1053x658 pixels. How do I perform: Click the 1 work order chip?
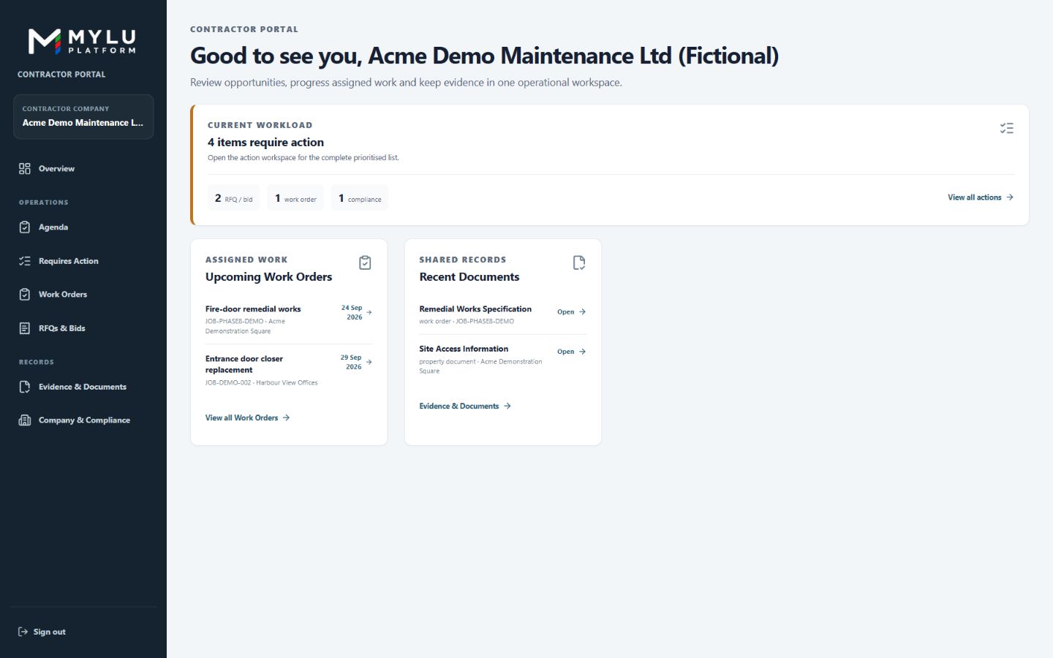coord(295,198)
